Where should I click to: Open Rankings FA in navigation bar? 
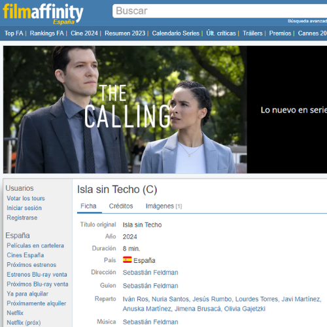(x=46, y=33)
